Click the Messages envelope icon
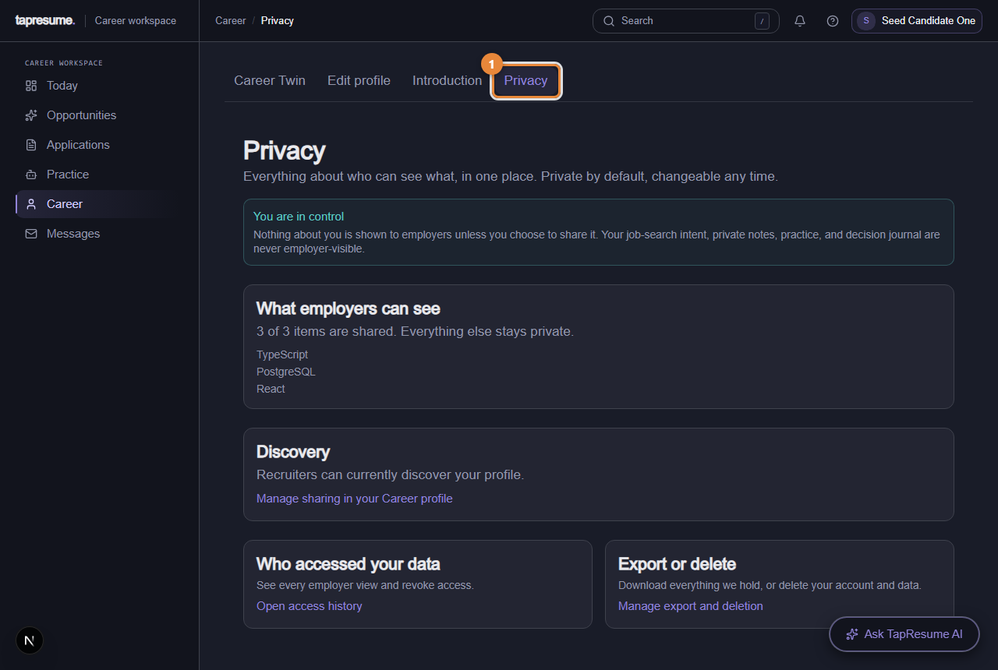This screenshot has width=998, height=670. click(x=31, y=234)
